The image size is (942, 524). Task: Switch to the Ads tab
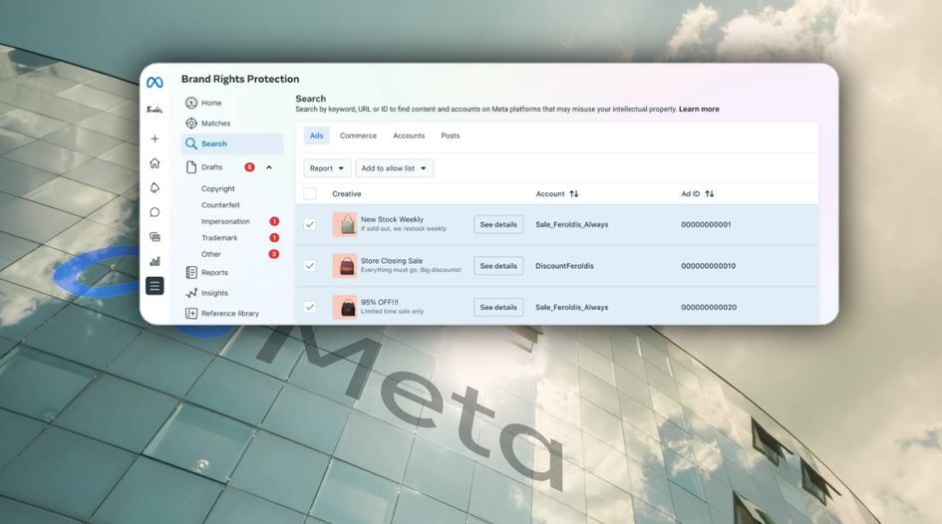point(317,135)
